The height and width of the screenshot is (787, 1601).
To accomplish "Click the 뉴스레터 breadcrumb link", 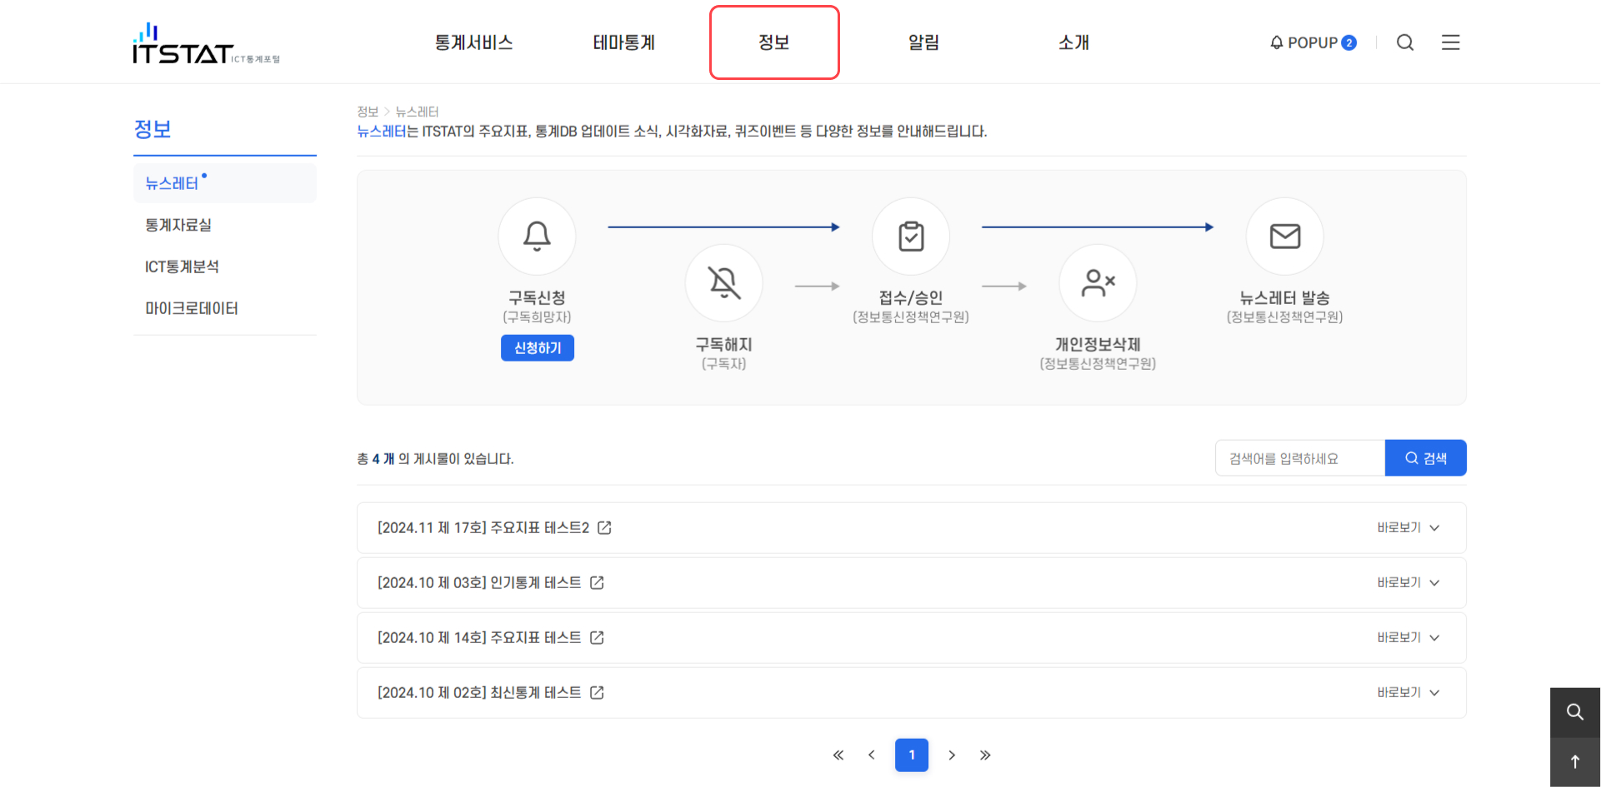I will click(x=417, y=112).
